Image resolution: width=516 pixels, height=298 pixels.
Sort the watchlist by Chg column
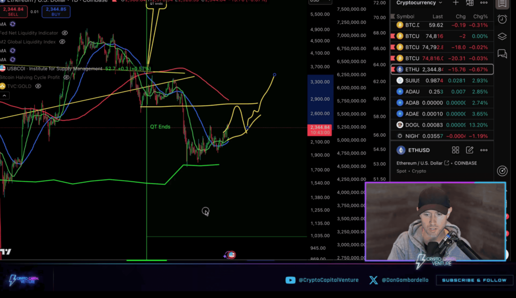pos(461,17)
